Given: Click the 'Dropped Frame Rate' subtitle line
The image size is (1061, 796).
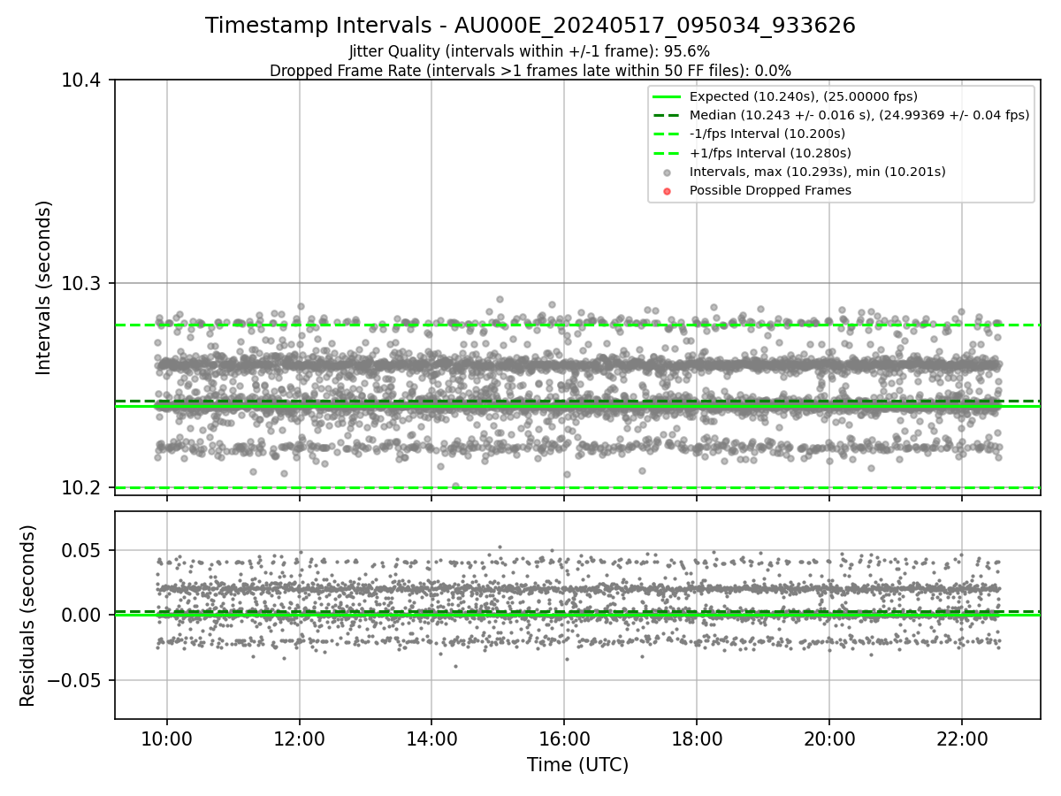Looking at the screenshot, I should (530, 71).
